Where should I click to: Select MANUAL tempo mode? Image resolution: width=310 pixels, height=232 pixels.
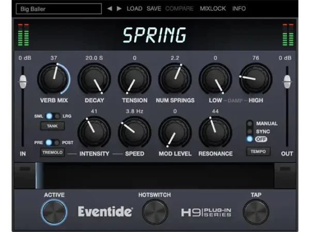[x=250, y=124]
